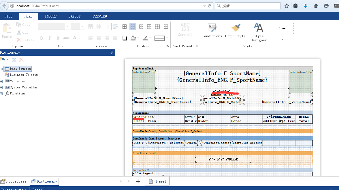Viewport: 339px width, 190px height.
Task: Click the right border icon
Action: tap(158, 26)
